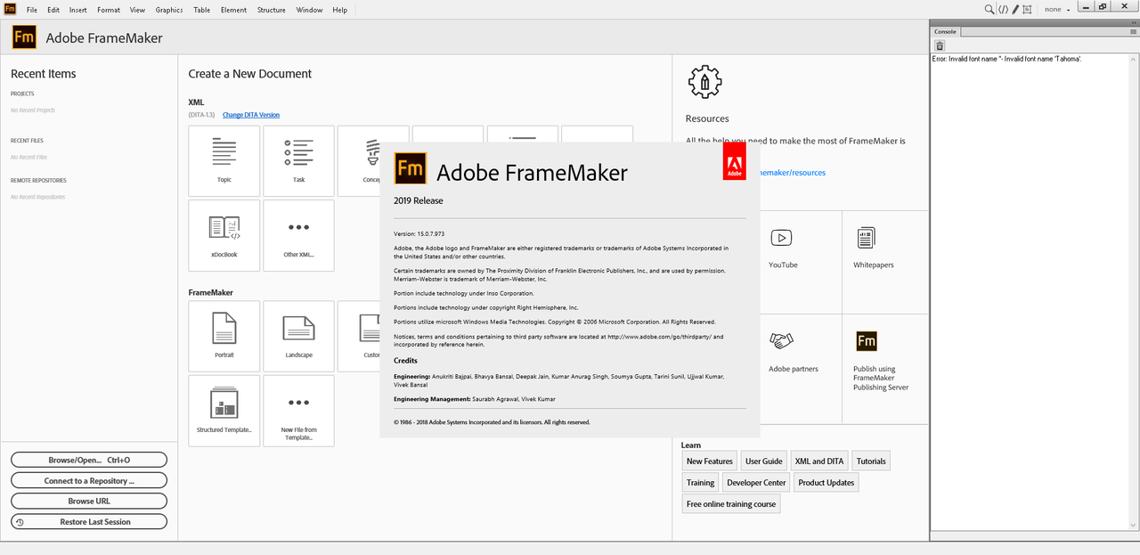Open the Help menu
This screenshot has width=1140, height=555.
point(340,10)
